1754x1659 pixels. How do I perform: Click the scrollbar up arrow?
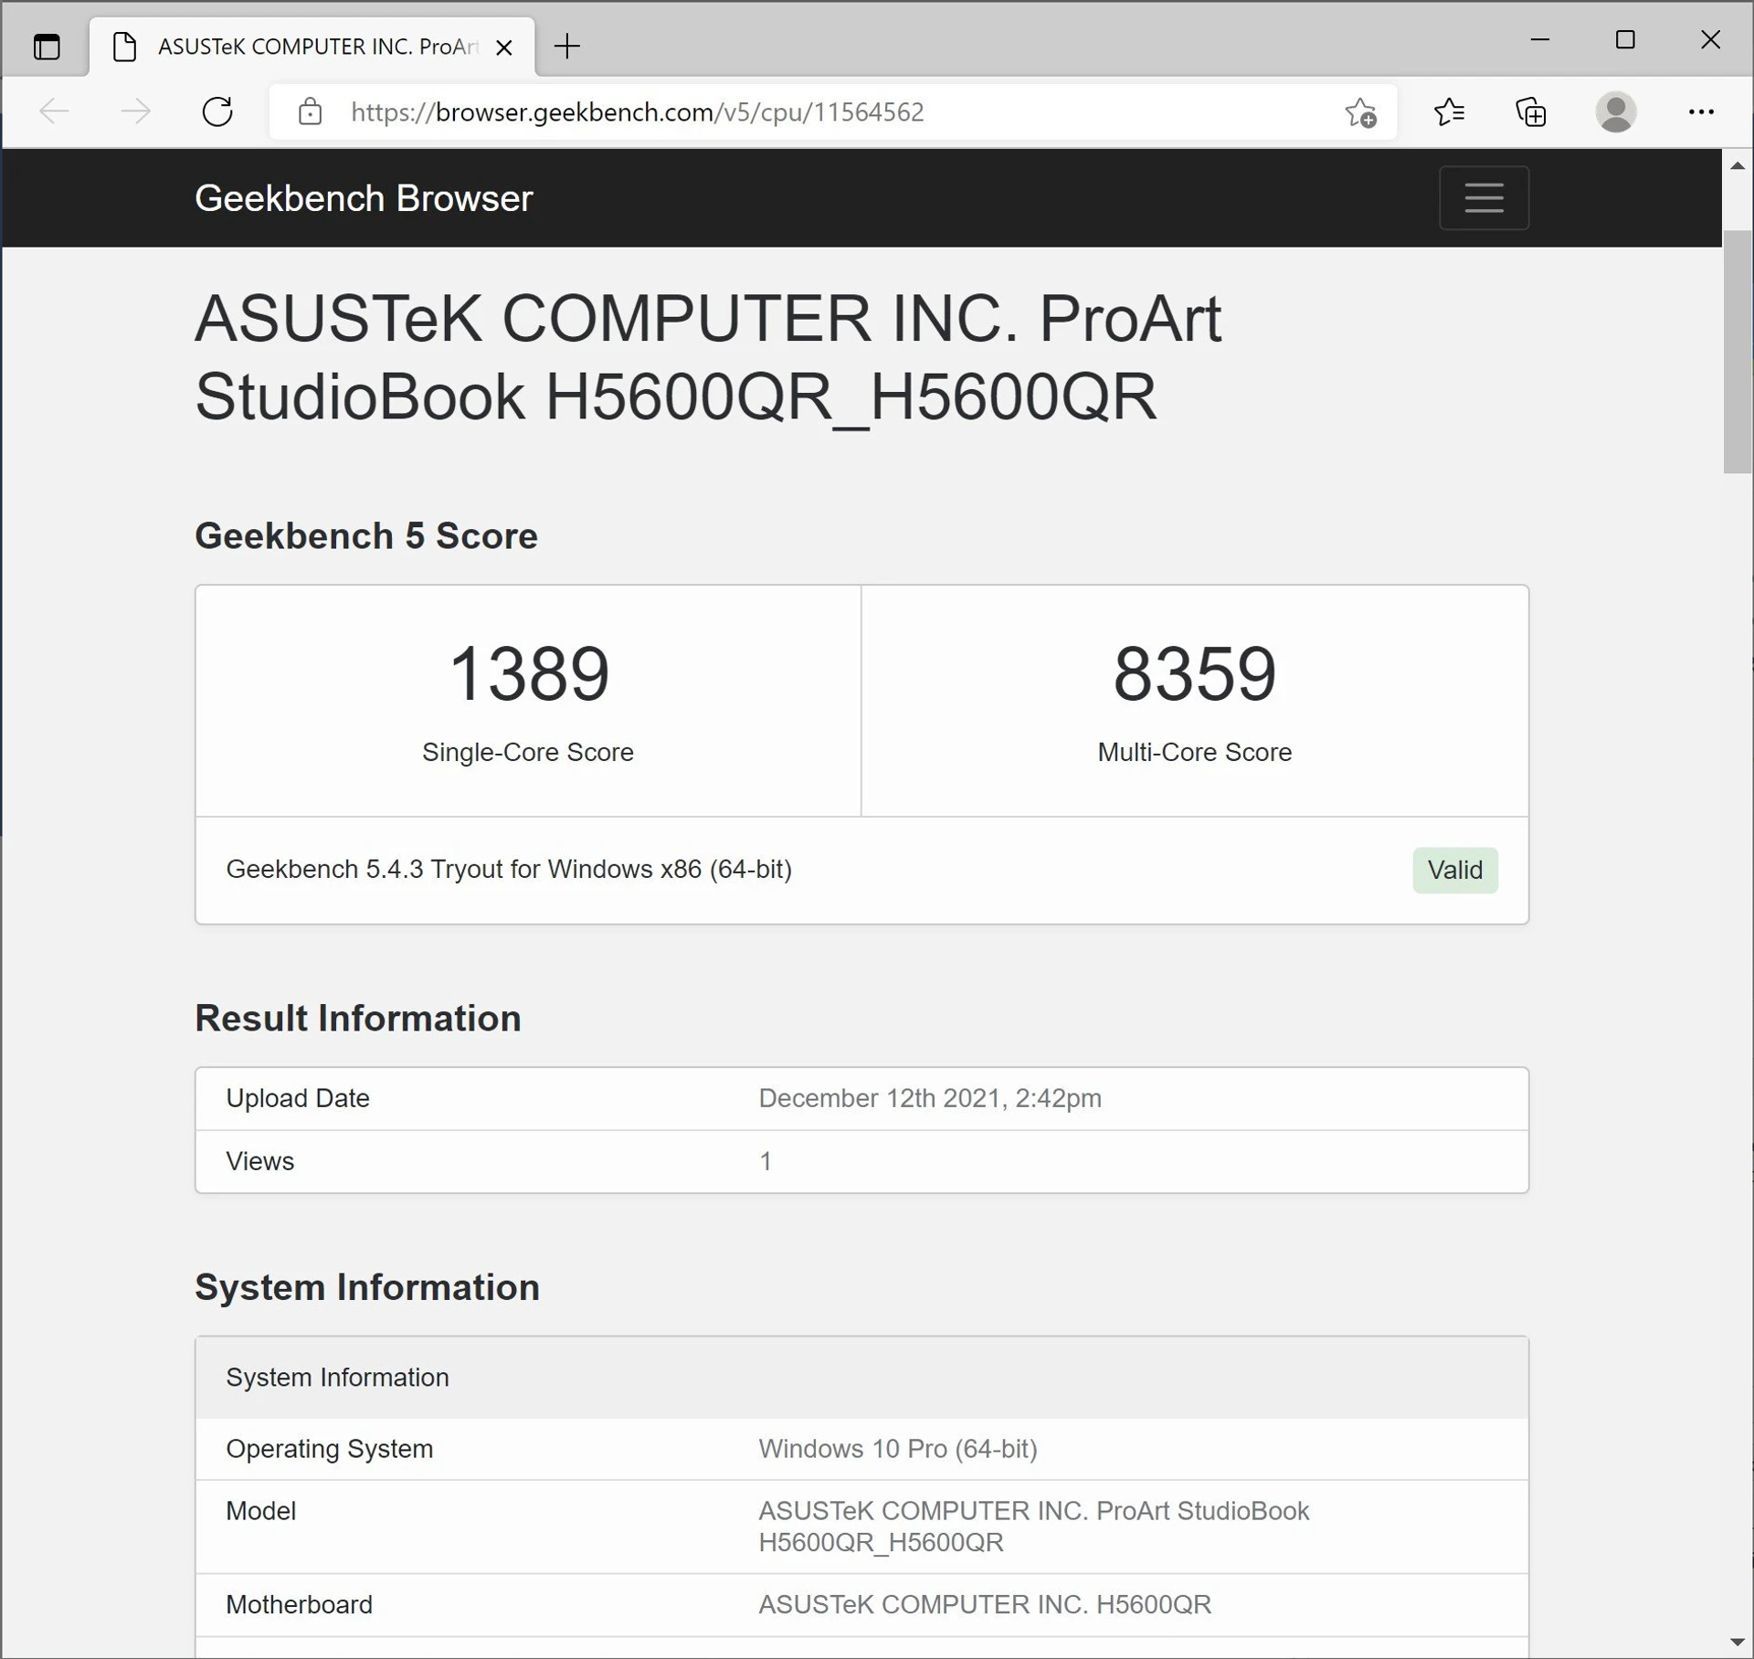tap(1737, 165)
